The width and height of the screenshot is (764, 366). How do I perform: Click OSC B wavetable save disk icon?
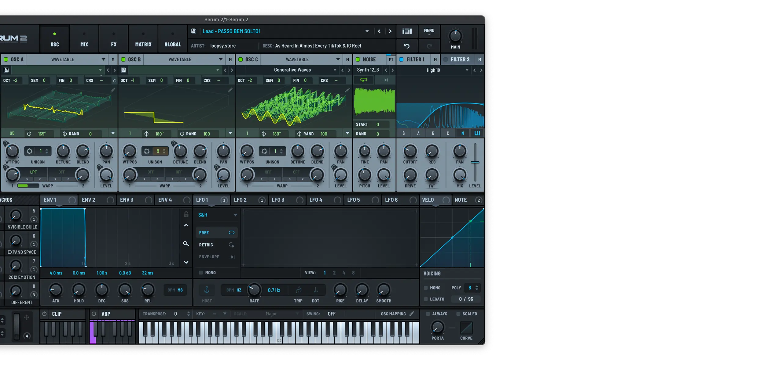[123, 70]
